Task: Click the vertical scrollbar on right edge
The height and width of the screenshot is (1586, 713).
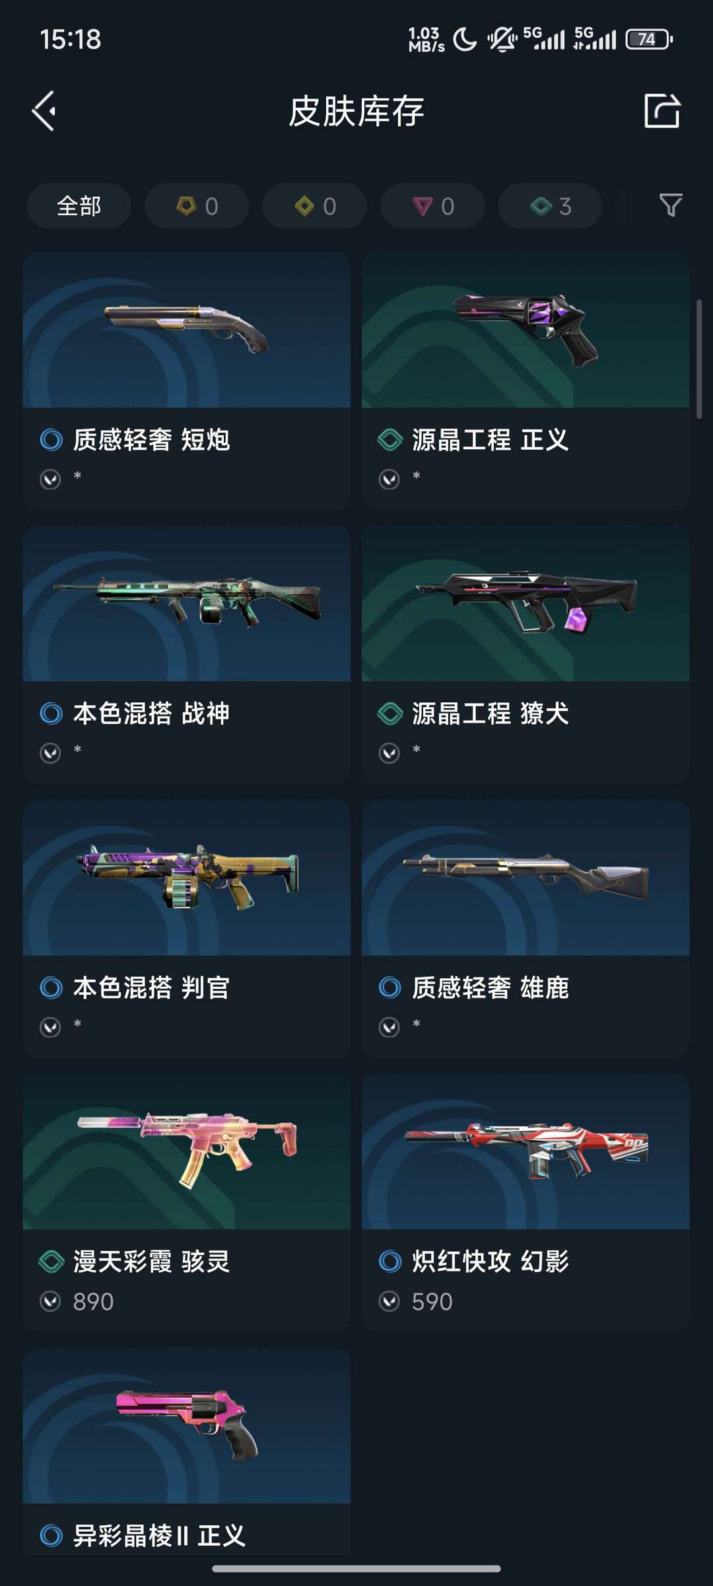Action: (x=699, y=359)
